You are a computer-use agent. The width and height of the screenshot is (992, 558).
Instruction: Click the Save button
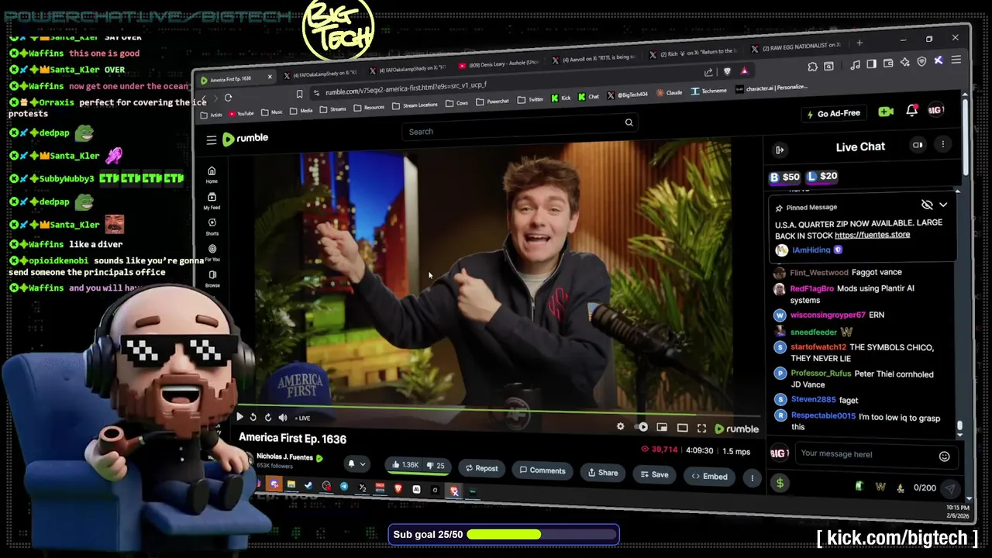(653, 474)
